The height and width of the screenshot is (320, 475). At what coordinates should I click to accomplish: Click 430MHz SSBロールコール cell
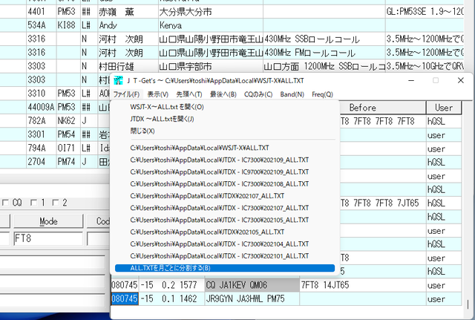point(324,39)
